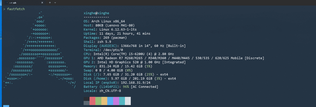
Task: Click the 'Shell: zsh 5.9' line
Action: coord(97,42)
